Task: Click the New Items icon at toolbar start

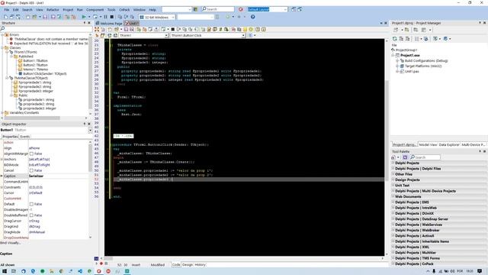Action: 5,17
